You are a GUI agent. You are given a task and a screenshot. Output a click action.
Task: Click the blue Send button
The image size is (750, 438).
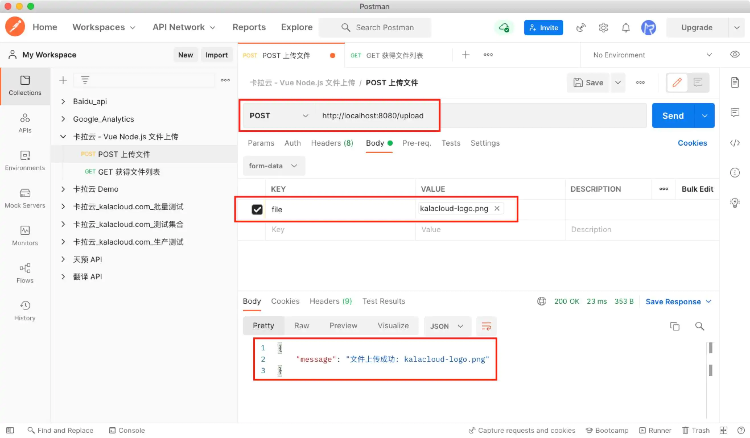[x=673, y=116]
